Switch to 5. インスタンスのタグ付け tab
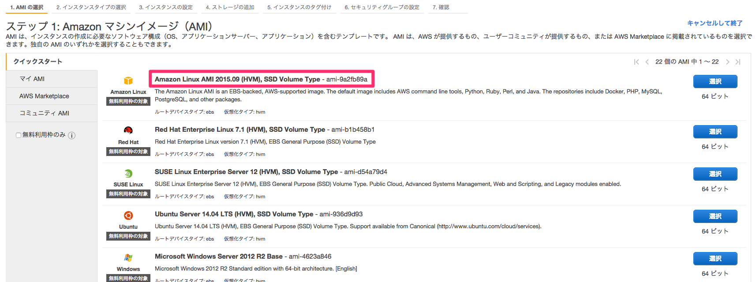 pos(299,7)
